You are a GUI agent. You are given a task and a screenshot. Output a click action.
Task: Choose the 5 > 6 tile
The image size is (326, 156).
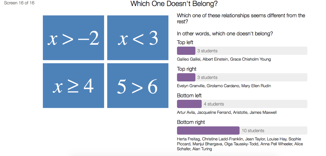point(138,86)
